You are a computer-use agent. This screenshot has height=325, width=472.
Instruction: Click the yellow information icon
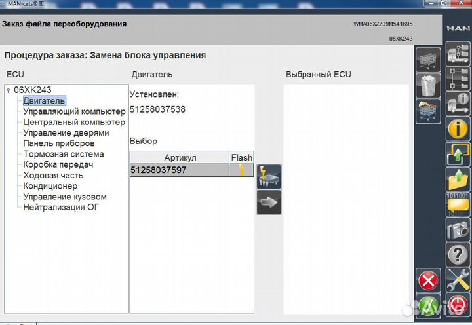(x=458, y=128)
